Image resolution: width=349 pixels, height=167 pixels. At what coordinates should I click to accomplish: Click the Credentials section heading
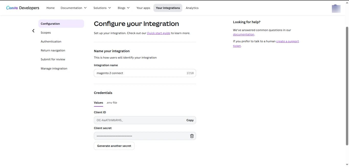click(103, 93)
